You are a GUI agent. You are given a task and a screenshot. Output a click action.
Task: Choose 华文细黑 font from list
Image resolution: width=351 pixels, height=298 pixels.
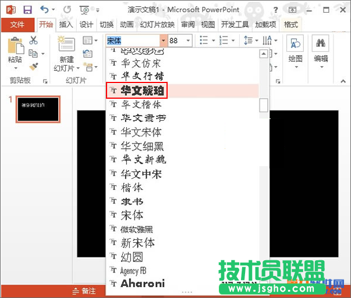(182, 146)
